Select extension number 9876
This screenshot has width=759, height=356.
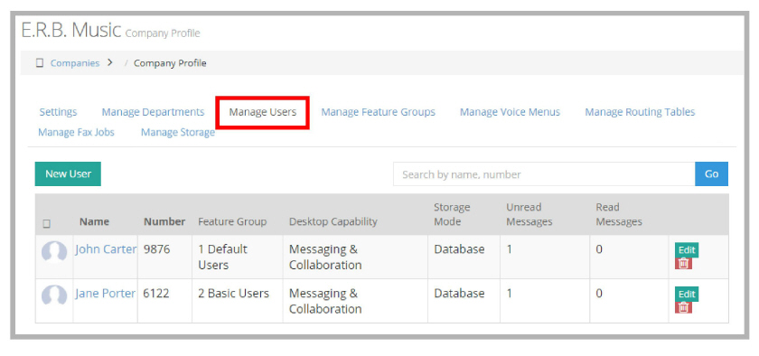pyautogui.click(x=157, y=249)
